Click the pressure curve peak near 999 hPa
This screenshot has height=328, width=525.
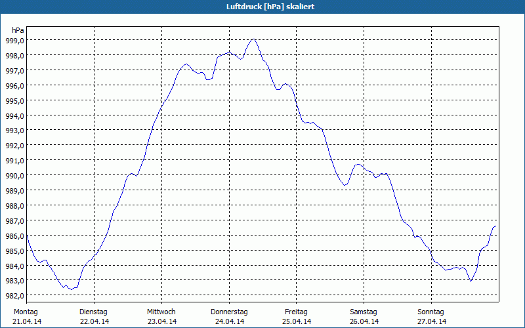point(254,39)
